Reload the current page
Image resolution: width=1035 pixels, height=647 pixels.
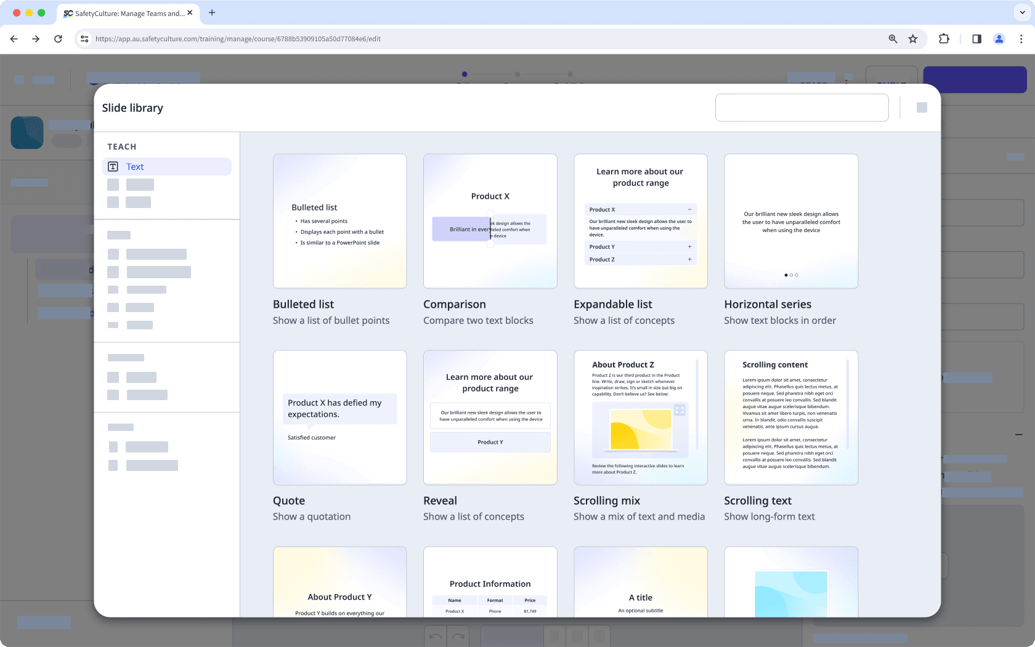click(58, 38)
